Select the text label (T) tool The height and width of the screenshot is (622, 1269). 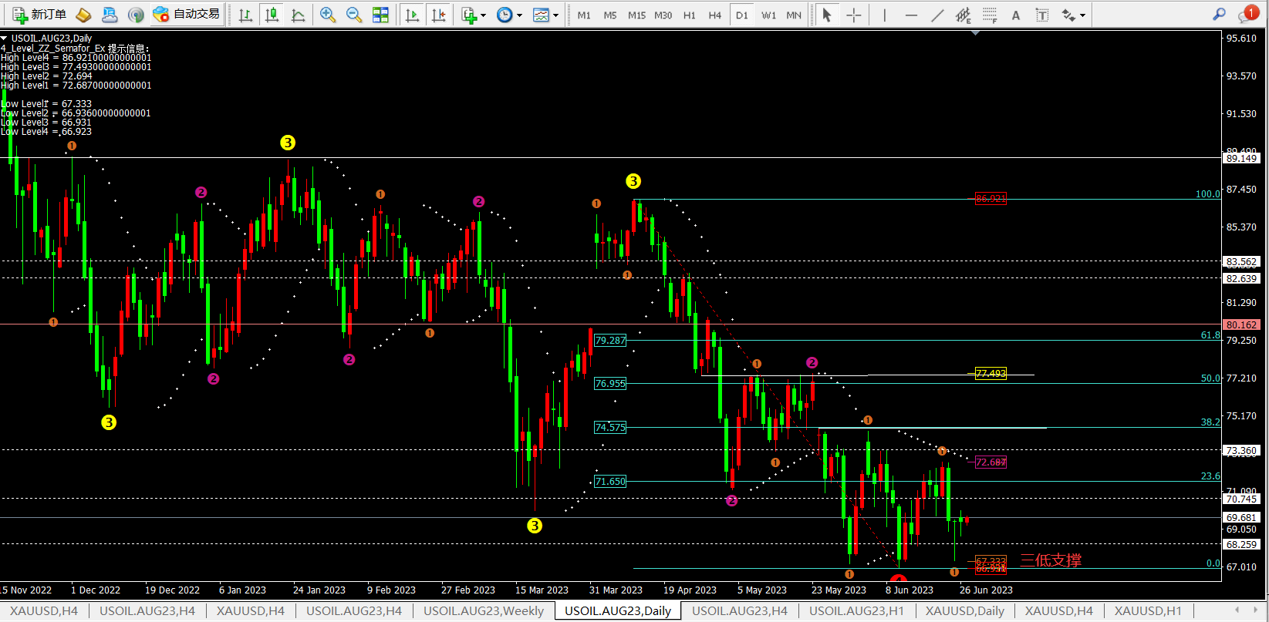point(1042,15)
